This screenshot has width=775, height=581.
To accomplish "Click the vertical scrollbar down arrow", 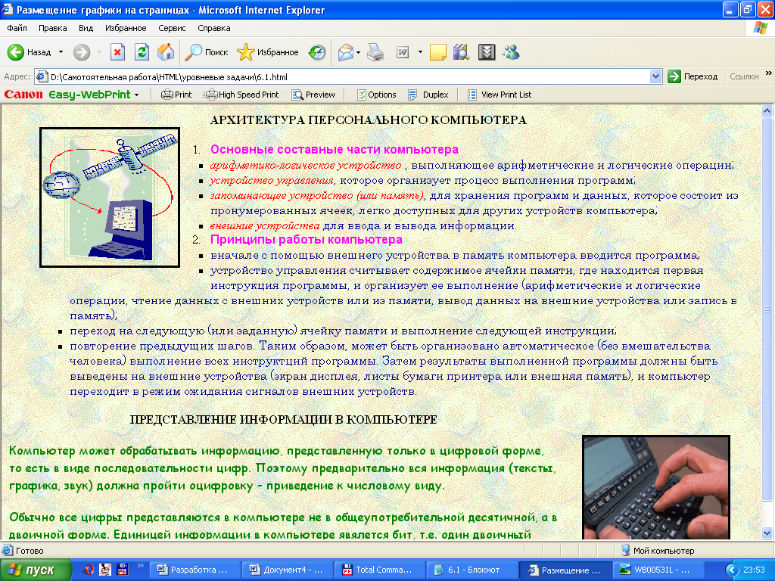I will [x=767, y=533].
